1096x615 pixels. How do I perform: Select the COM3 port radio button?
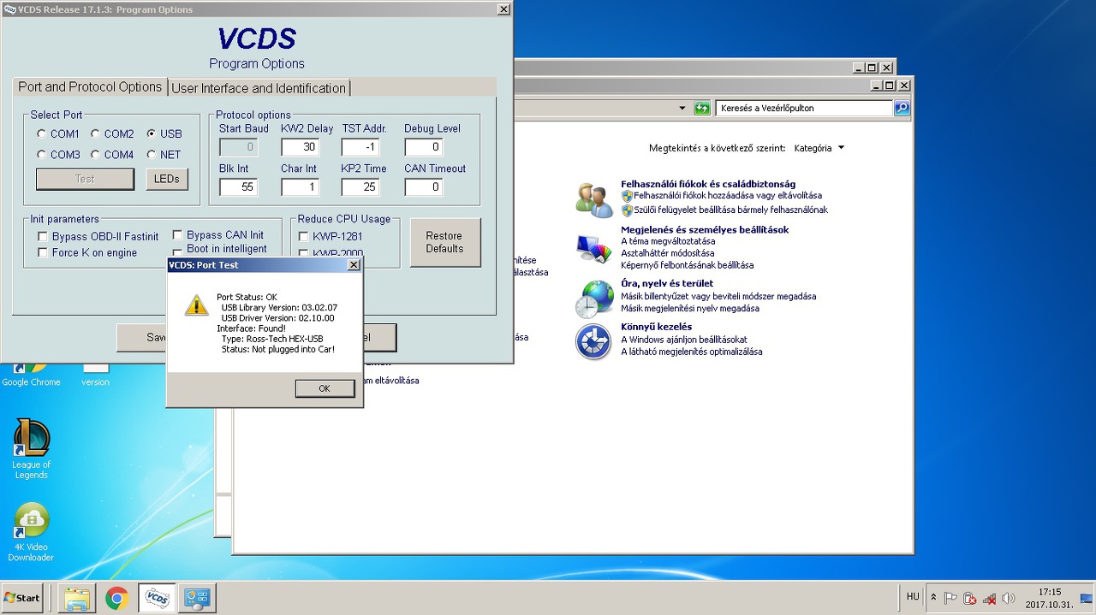tap(42, 155)
